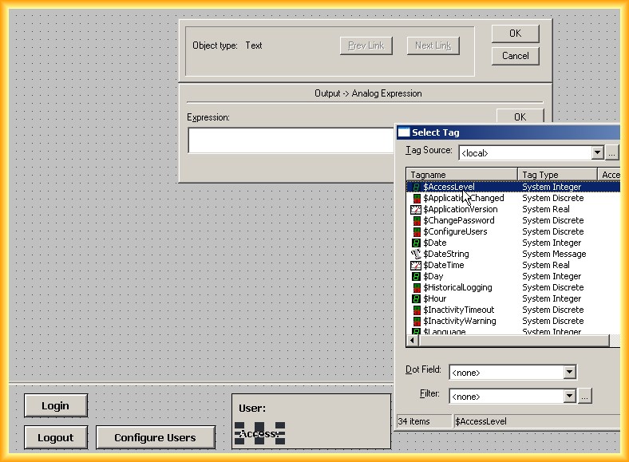
Task: Click the Logout button
Action: pos(55,437)
